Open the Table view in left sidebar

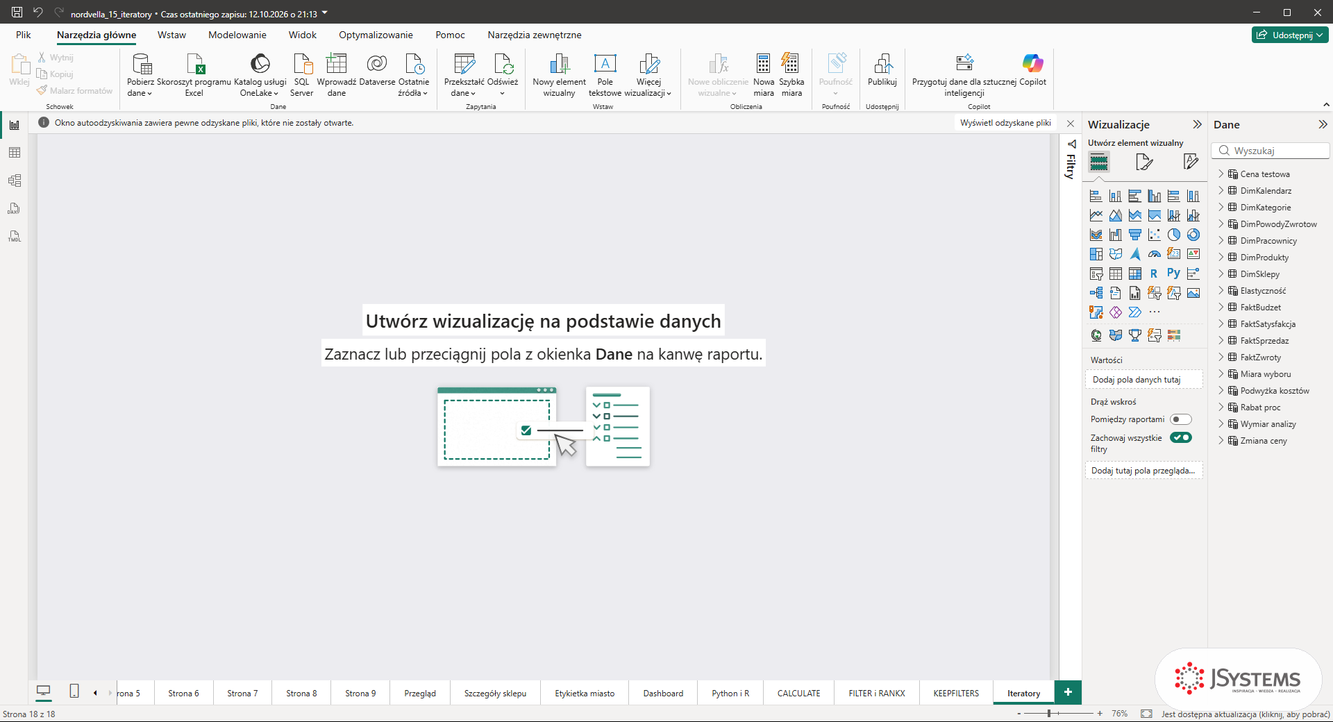(15, 153)
